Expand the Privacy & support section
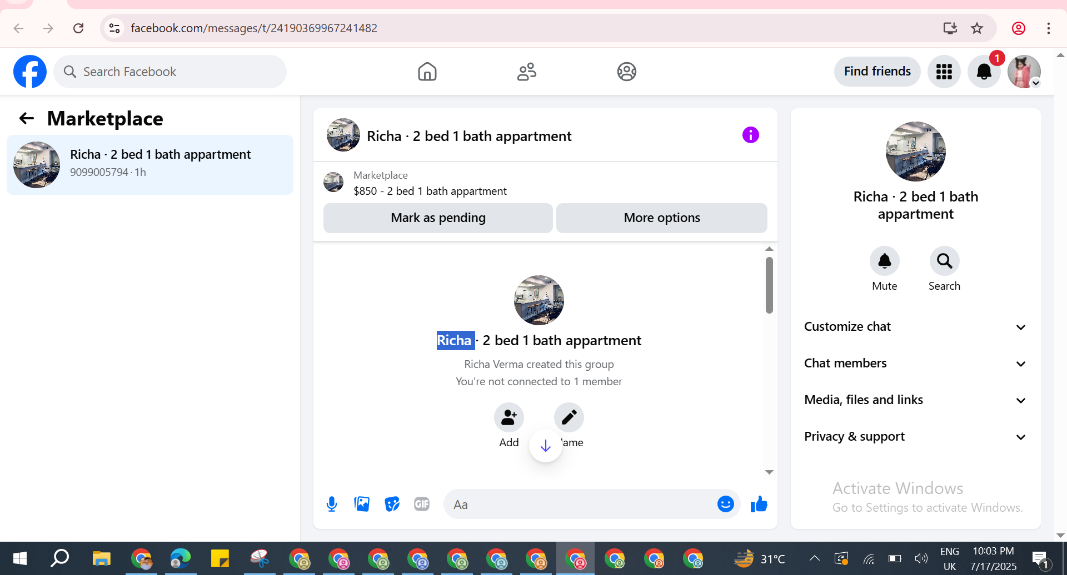Image resolution: width=1067 pixels, height=575 pixels. [915, 437]
